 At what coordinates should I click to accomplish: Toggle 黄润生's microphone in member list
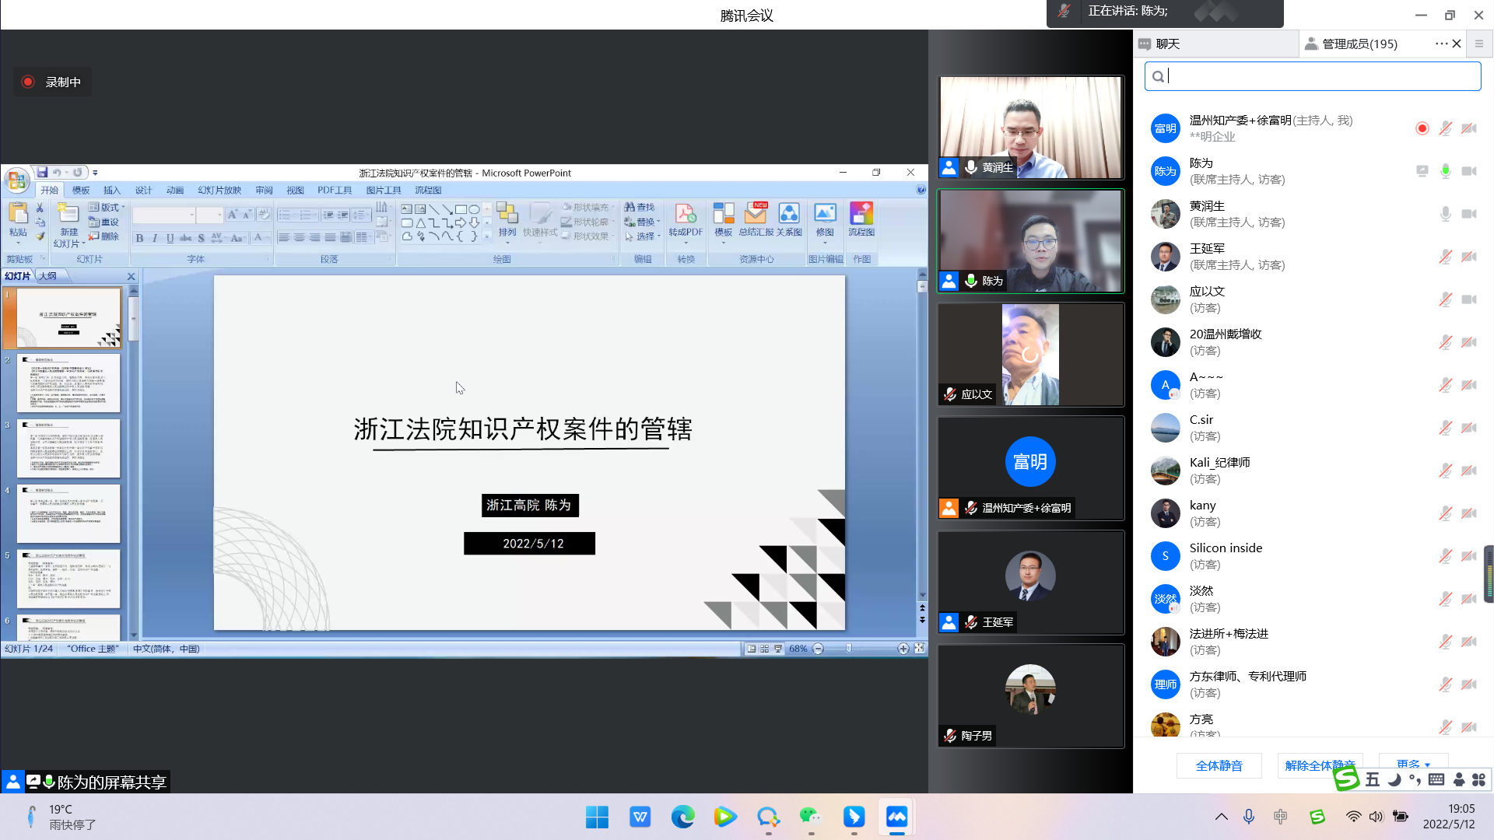pyautogui.click(x=1445, y=214)
